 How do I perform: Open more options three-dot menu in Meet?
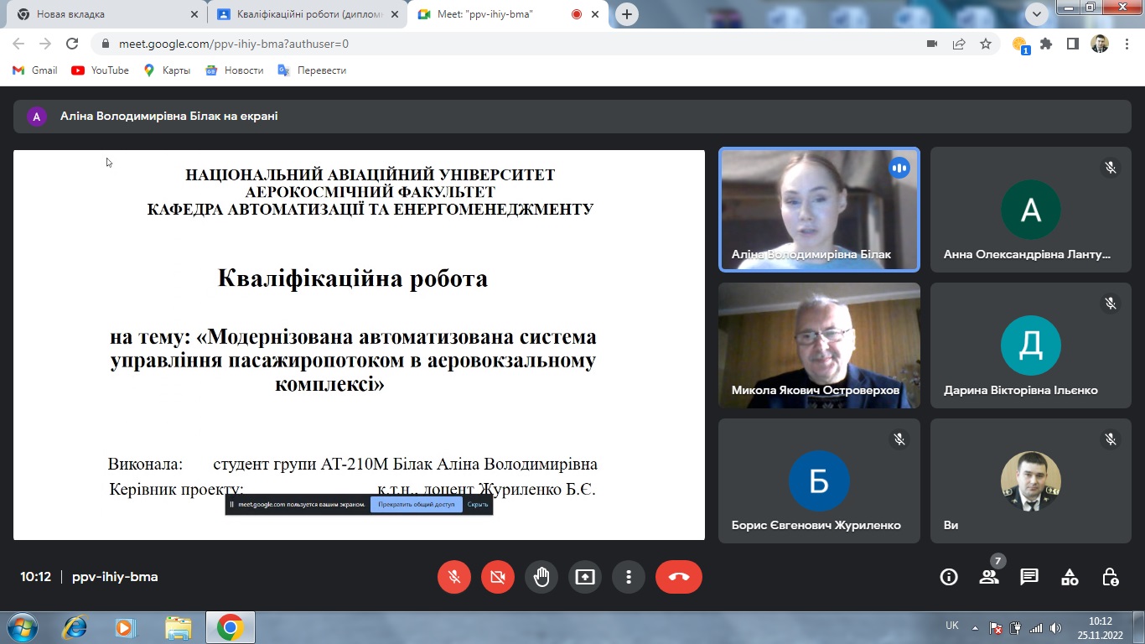tap(629, 577)
